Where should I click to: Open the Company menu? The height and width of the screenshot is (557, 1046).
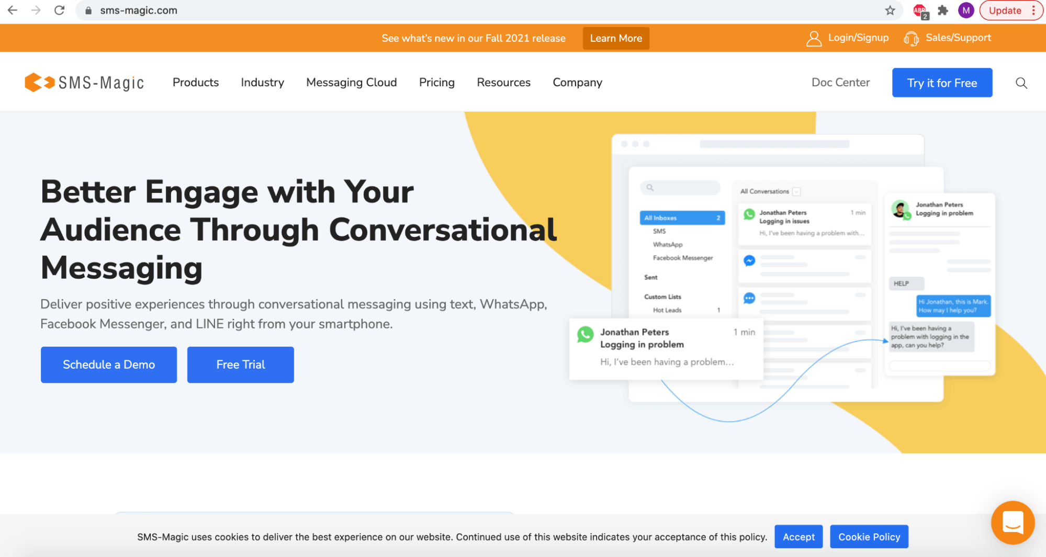click(x=577, y=83)
